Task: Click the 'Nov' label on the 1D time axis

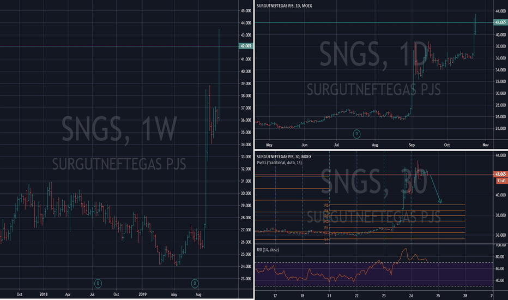Action: pos(485,145)
